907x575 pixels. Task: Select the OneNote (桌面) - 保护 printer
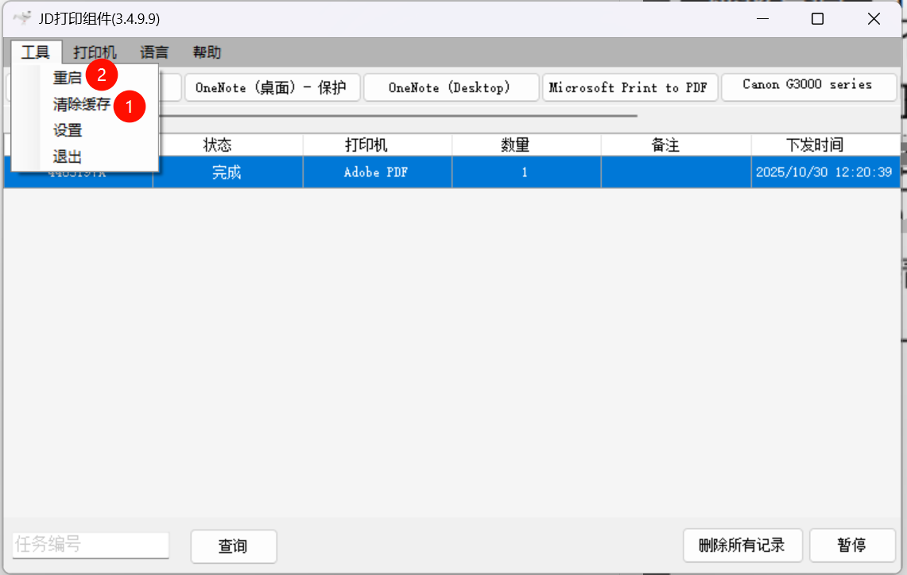pyautogui.click(x=272, y=87)
